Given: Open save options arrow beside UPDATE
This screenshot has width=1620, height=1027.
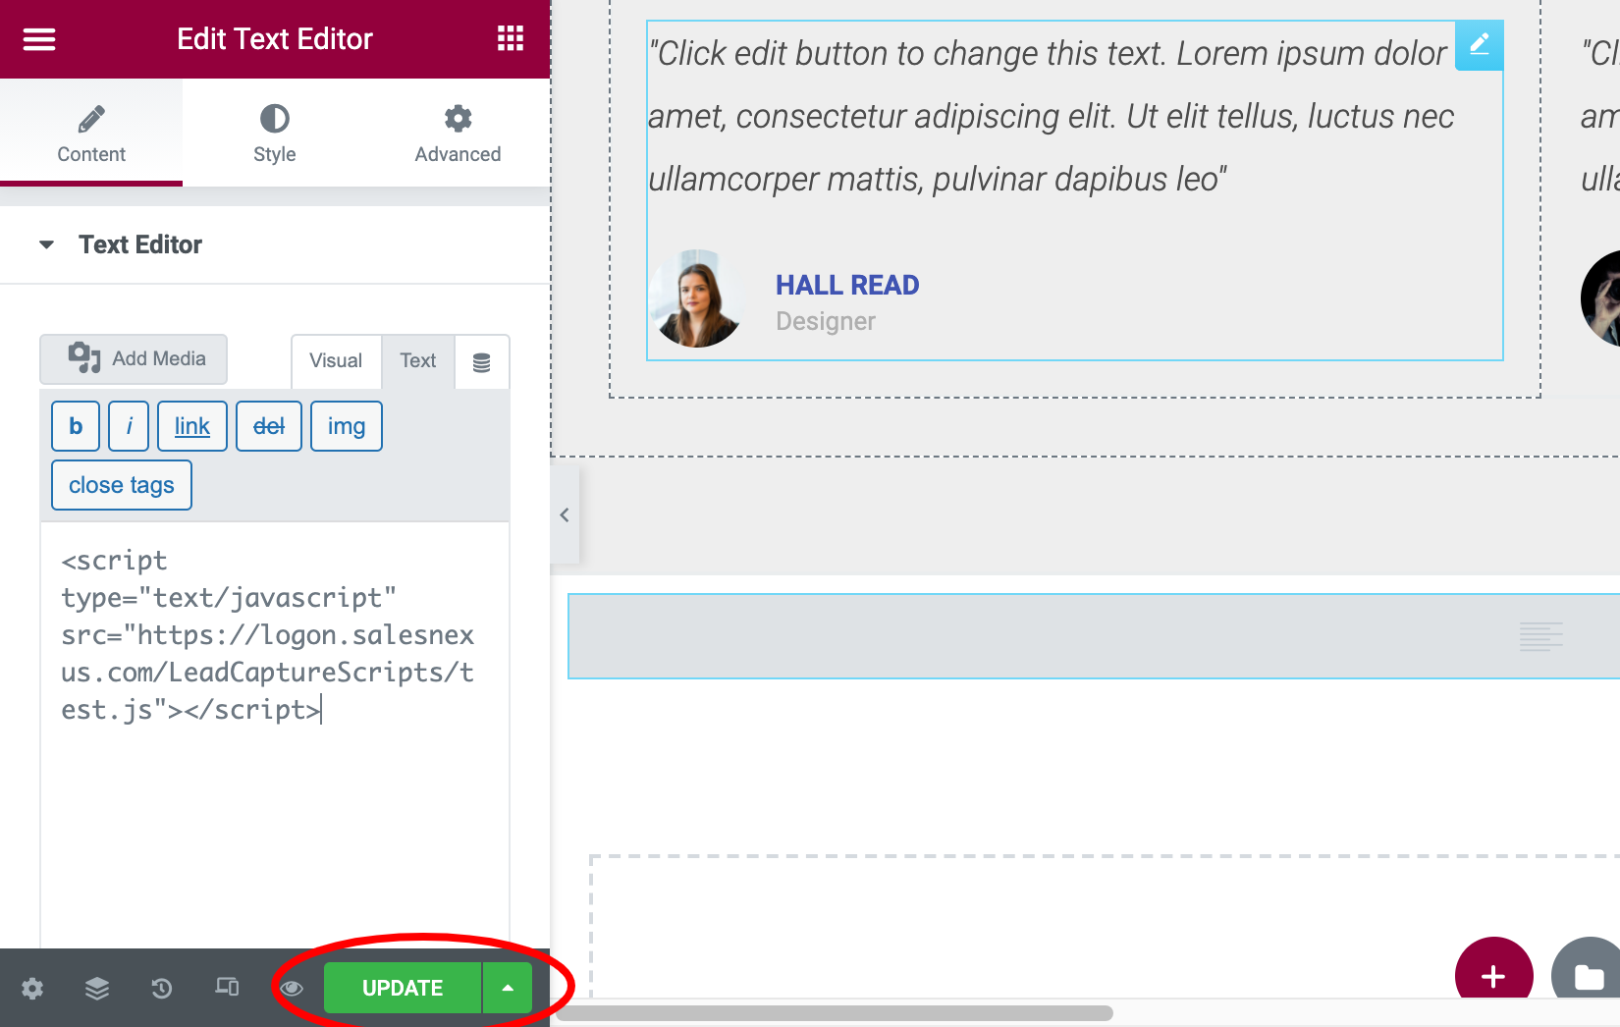Looking at the screenshot, I should coord(508,988).
